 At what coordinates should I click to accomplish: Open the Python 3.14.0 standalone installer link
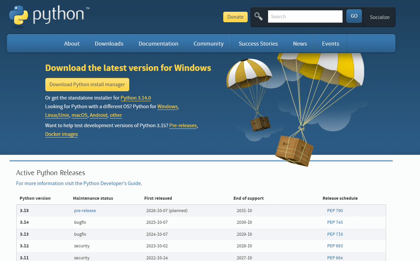[135, 98]
